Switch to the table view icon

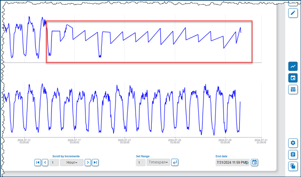pos(293,89)
